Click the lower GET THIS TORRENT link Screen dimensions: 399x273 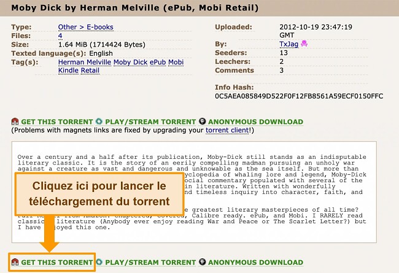[57, 263]
